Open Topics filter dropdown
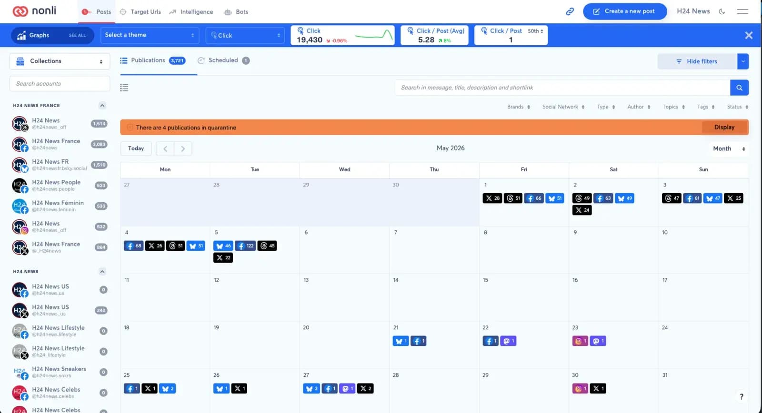The image size is (762, 413). [674, 107]
